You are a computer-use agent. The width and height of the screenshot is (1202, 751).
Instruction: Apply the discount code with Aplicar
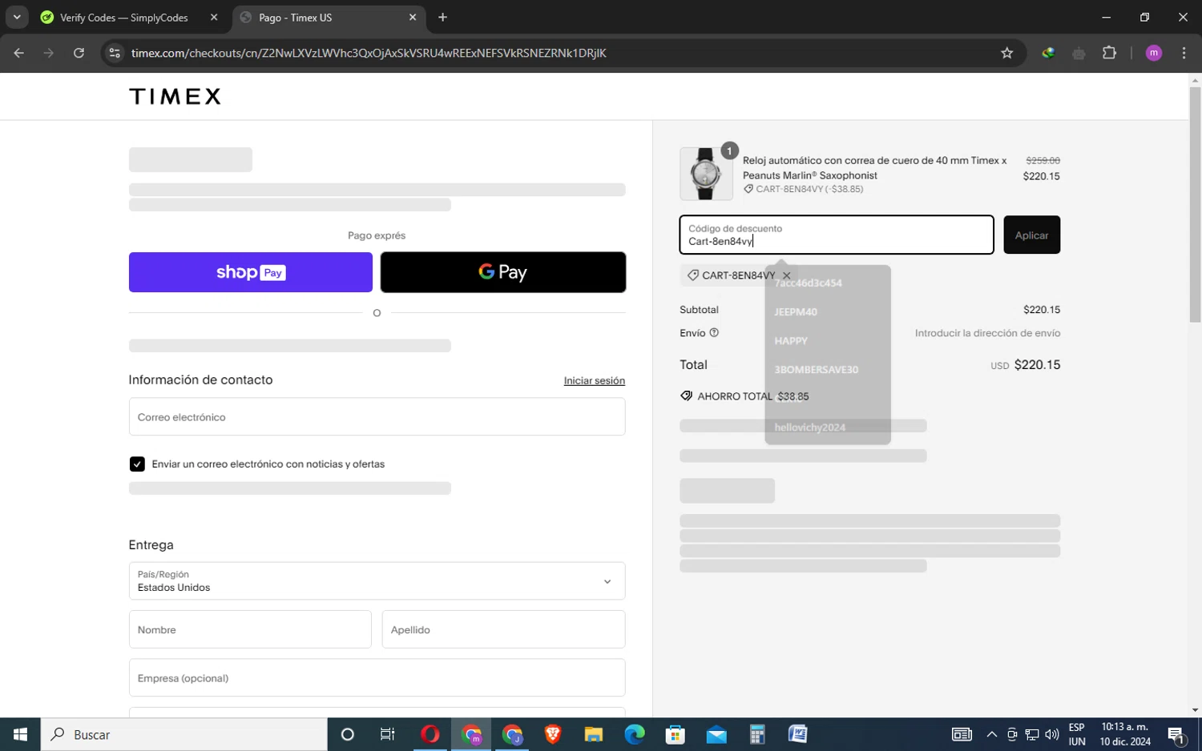pyautogui.click(x=1031, y=235)
